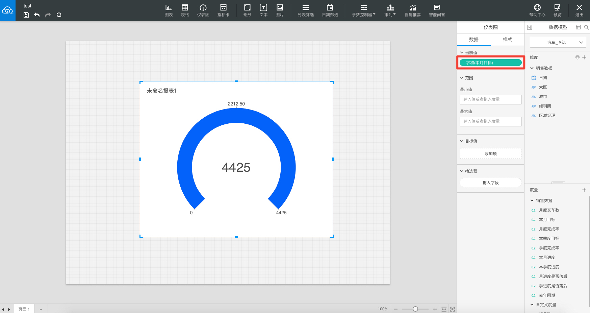Collapse the 当前值 section

pyautogui.click(x=462, y=52)
